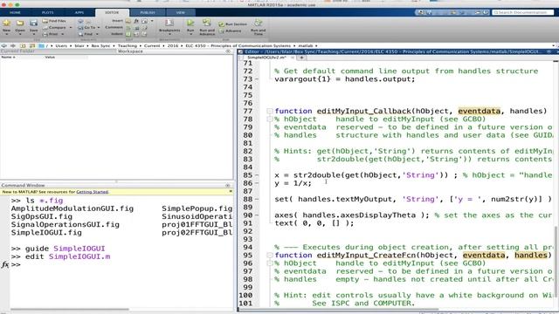The height and width of the screenshot is (314, 559).
Task: Click Find Files in the toolbar
Action: tap(54, 21)
